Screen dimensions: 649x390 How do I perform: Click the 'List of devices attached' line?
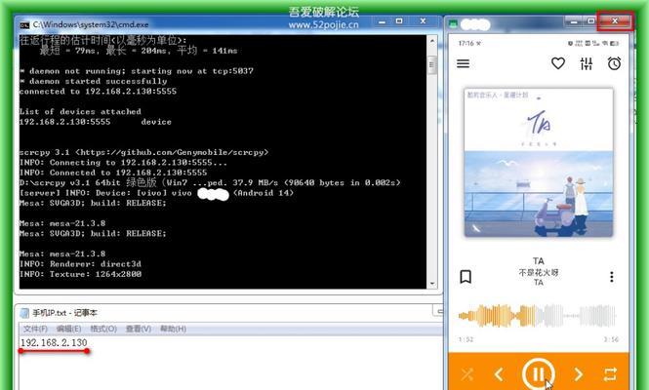point(80,112)
